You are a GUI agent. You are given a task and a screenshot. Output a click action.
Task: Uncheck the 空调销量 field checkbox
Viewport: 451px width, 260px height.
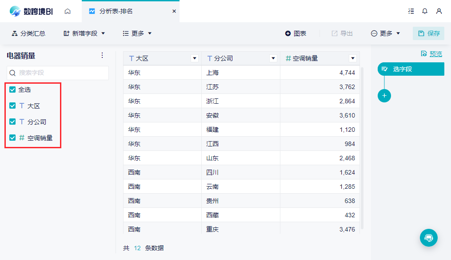click(12, 138)
